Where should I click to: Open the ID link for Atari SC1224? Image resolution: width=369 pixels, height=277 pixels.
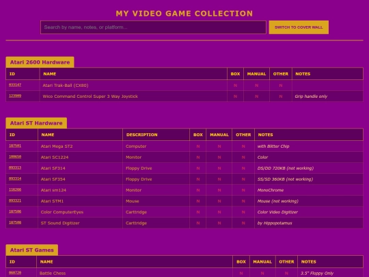pyautogui.click(x=15, y=157)
